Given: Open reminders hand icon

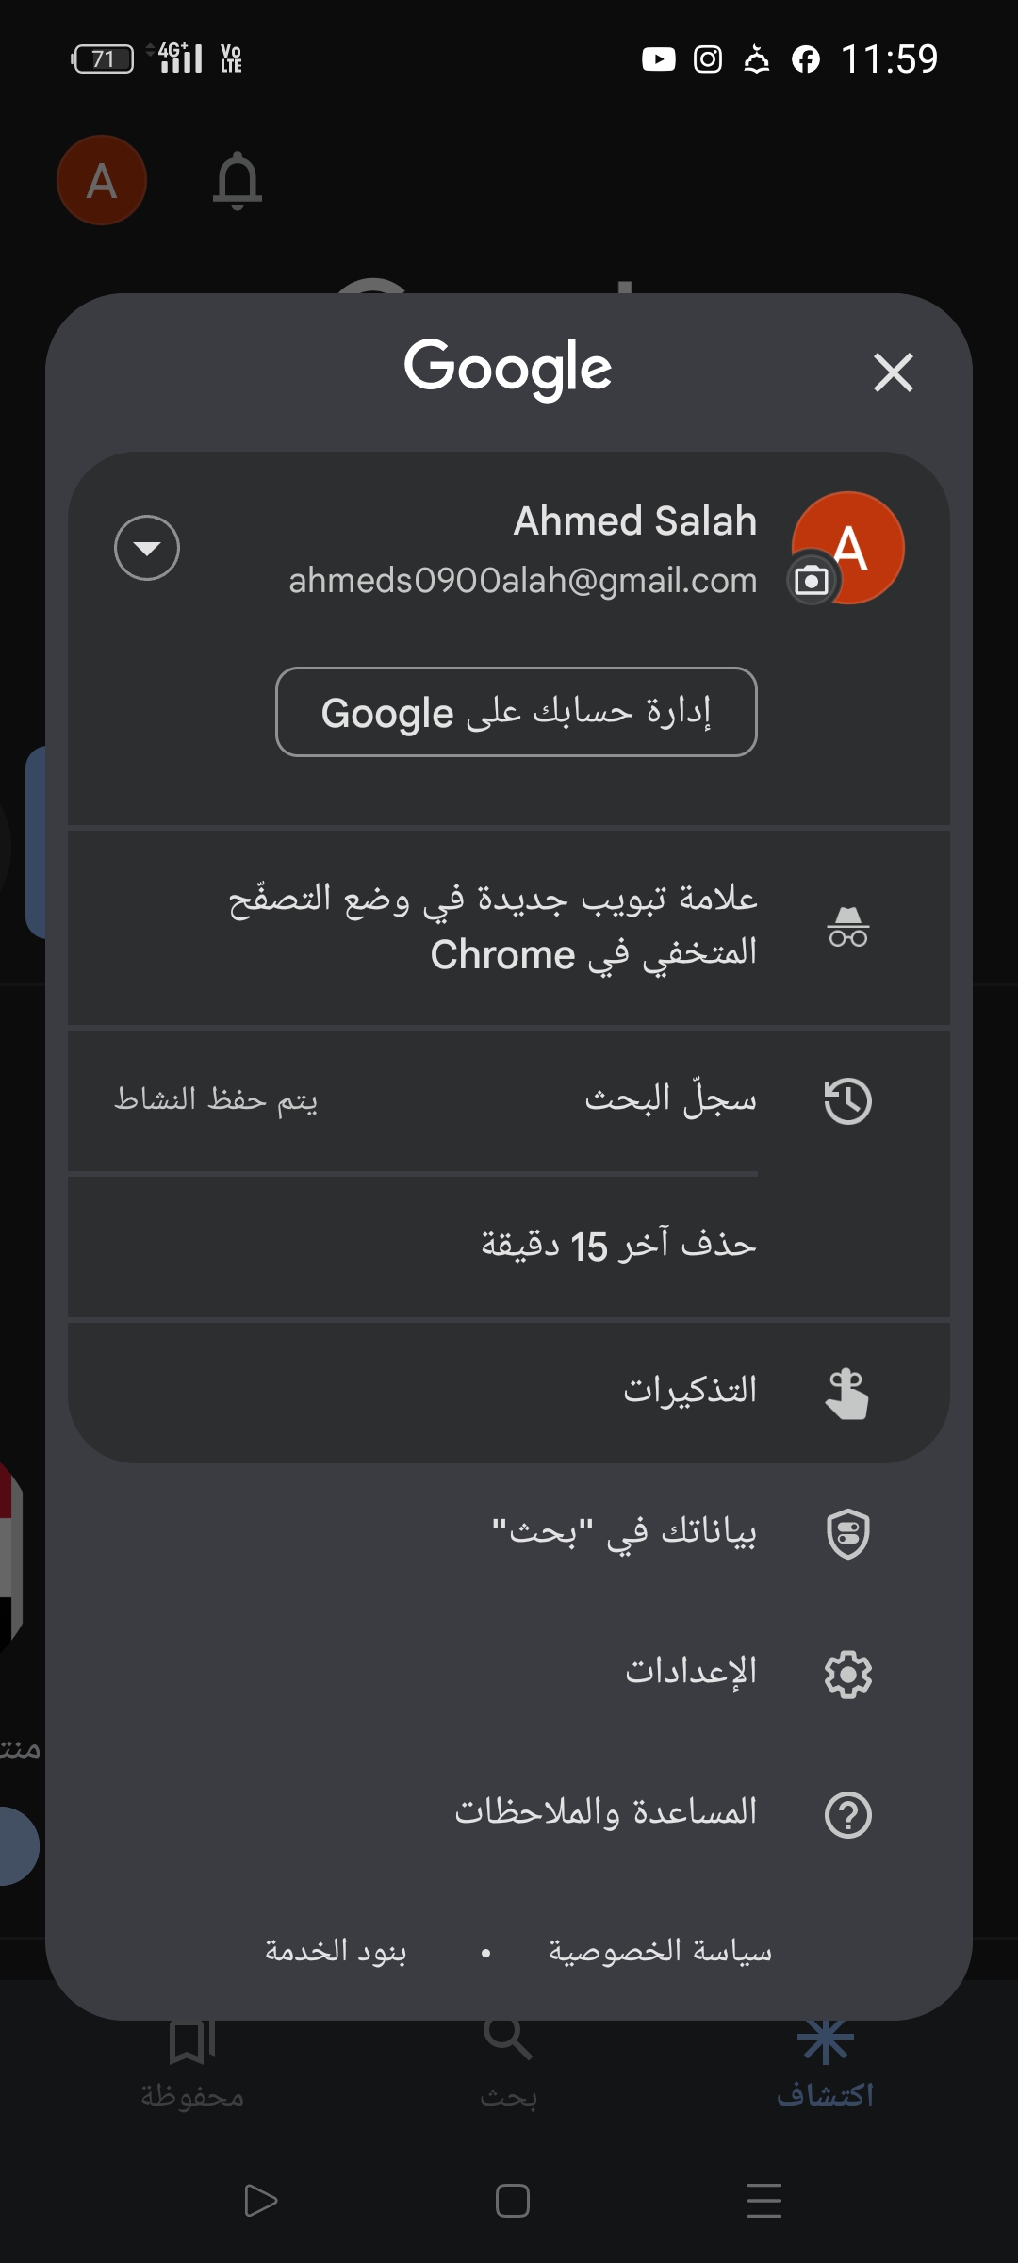Looking at the screenshot, I should pyautogui.click(x=847, y=1393).
